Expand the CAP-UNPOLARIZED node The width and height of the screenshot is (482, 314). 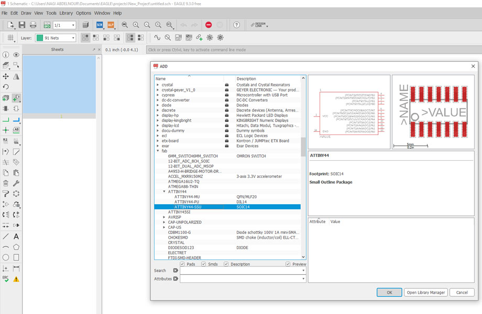click(164, 222)
